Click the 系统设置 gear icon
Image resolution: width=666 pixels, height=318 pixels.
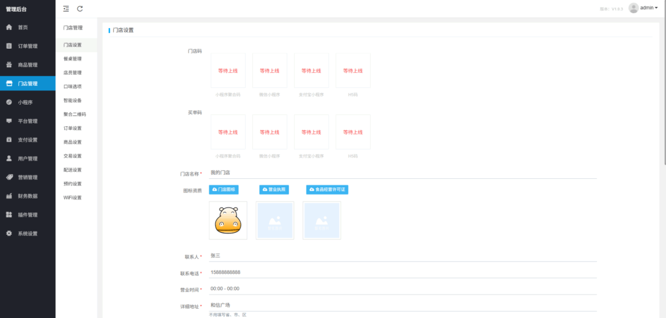click(9, 233)
